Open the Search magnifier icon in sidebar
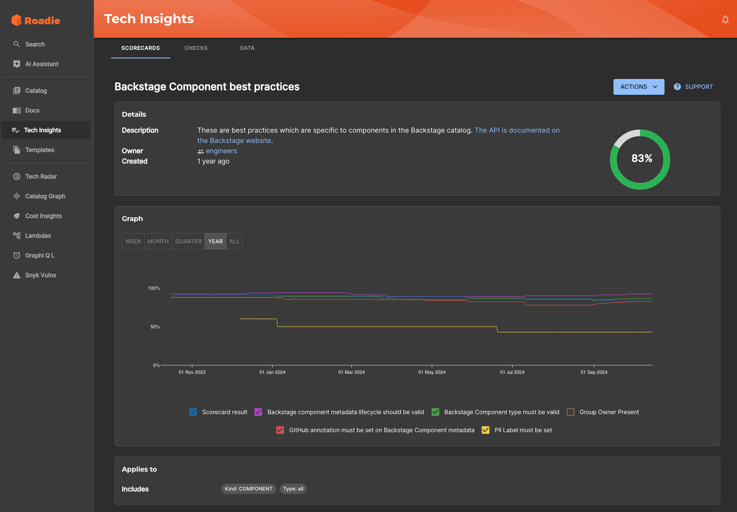Screen dimensions: 737x512 tap(17, 44)
